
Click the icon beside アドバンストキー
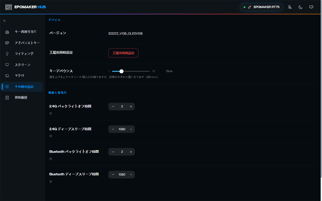[x=7, y=43]
